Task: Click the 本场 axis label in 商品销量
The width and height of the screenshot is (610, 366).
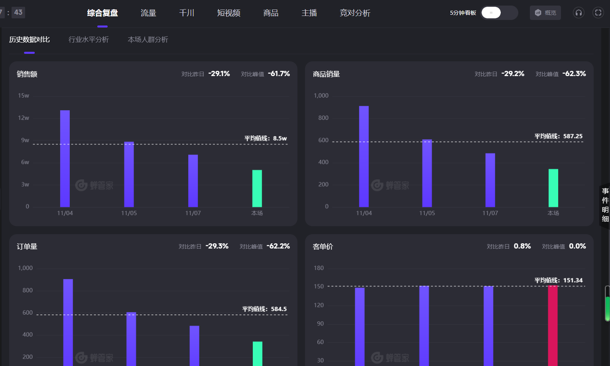Action: [553, 213]
